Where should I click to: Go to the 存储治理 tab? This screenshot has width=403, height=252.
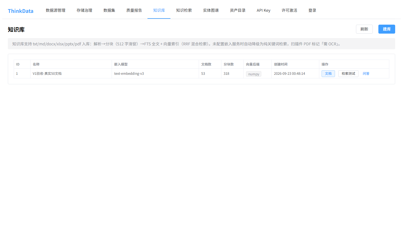(x=84, y=10)
